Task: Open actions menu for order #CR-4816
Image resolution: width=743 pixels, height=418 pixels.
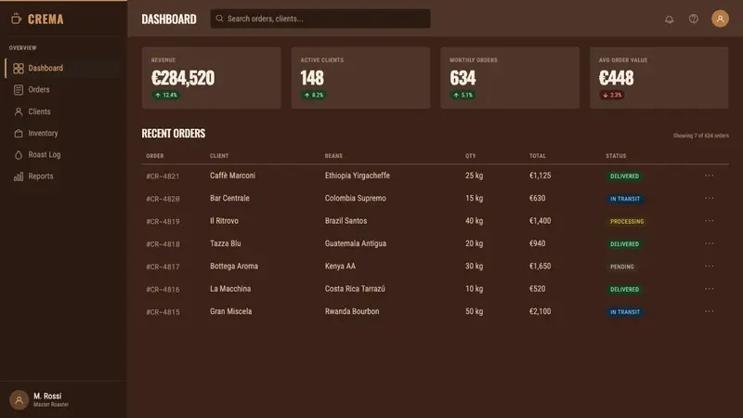Action: click(709, 289)
